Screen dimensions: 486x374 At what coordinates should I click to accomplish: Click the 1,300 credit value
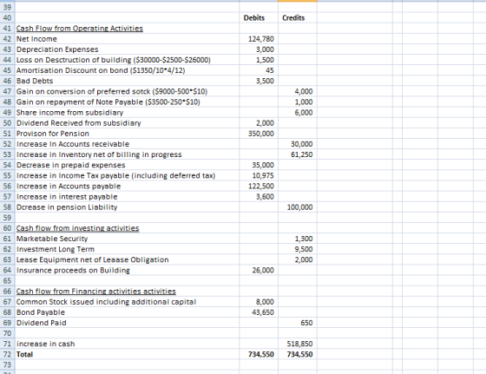304,239
